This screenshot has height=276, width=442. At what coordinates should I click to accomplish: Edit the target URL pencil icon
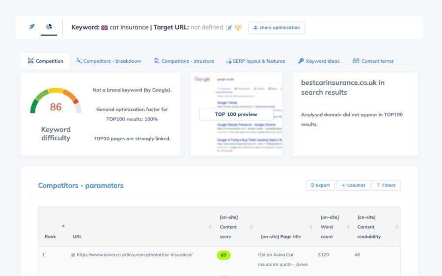[x=229, y=27]
